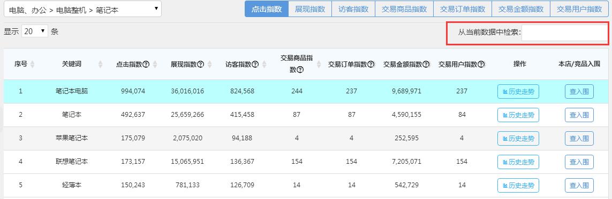612x199 pixels.
Task: Select keyword cell 轻薄本
Action: [x=71, y=185]
